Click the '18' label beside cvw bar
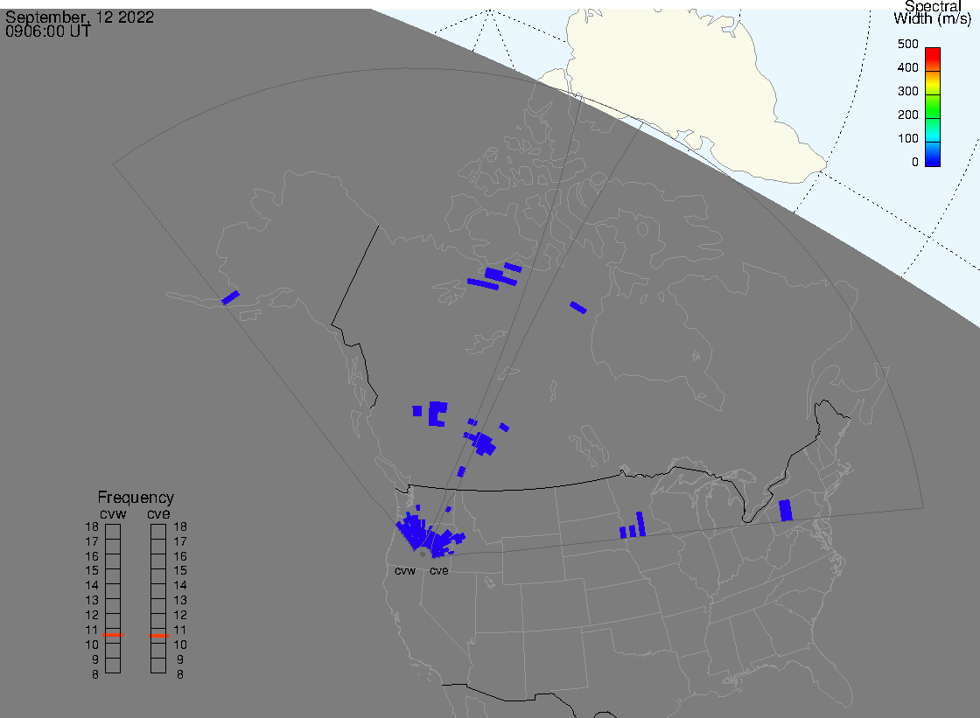 (92, 526)
